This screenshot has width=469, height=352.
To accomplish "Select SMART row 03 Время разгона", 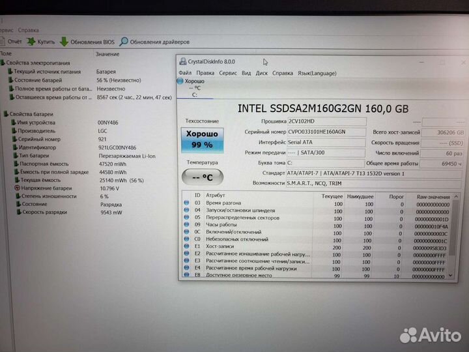I will [317, 203].
